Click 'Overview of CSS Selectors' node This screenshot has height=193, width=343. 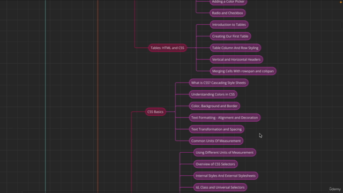click(215, 164)
